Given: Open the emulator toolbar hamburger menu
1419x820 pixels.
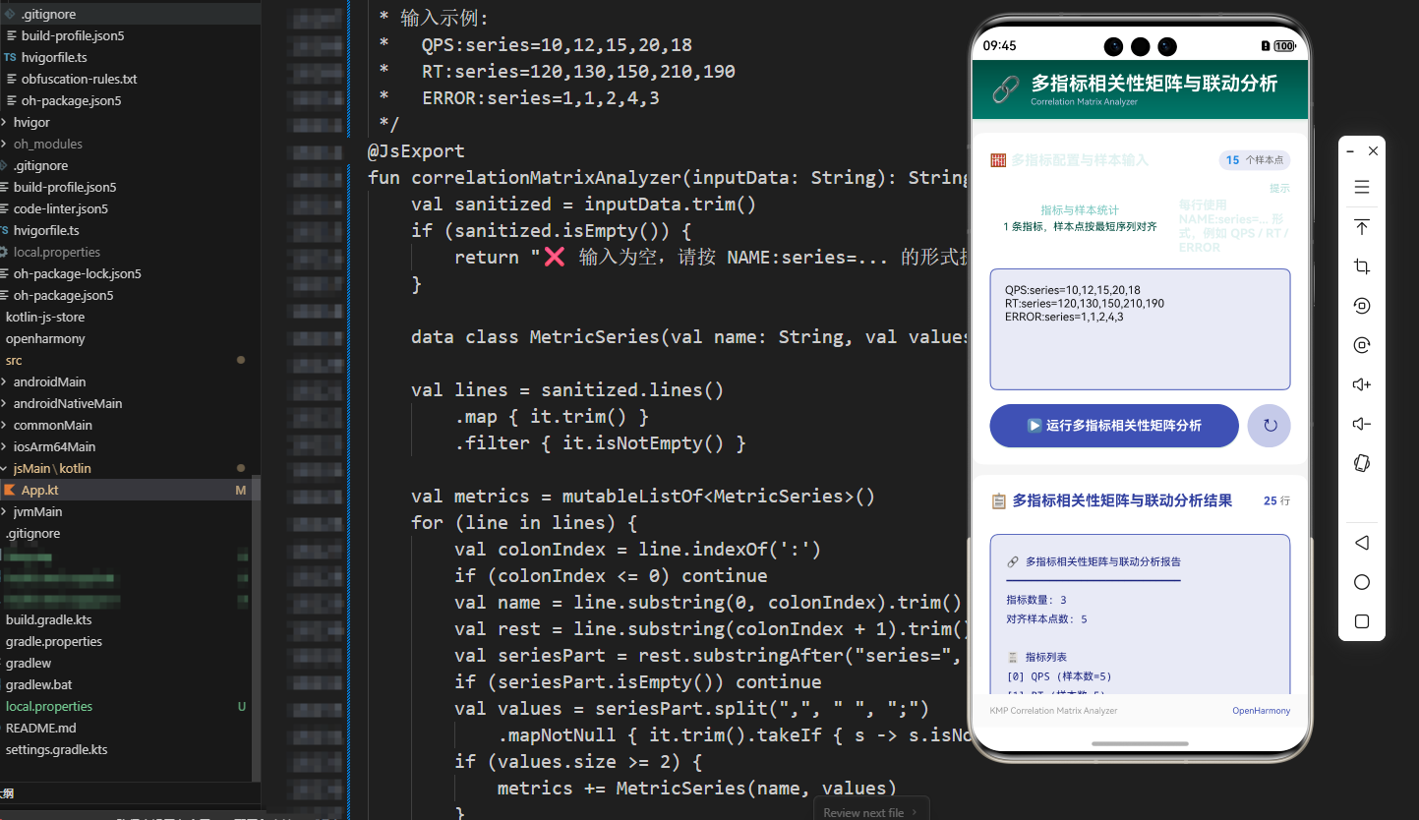Looking at the screenshot, I should 1362,187.
